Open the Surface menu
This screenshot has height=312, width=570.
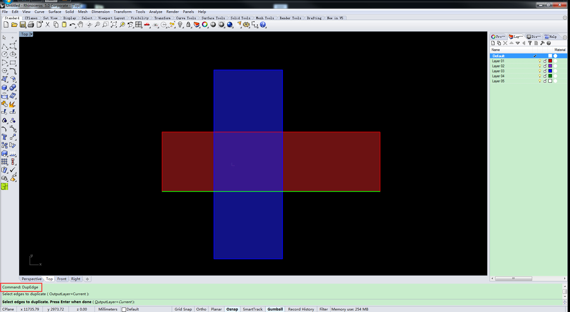tap(55, 12)
